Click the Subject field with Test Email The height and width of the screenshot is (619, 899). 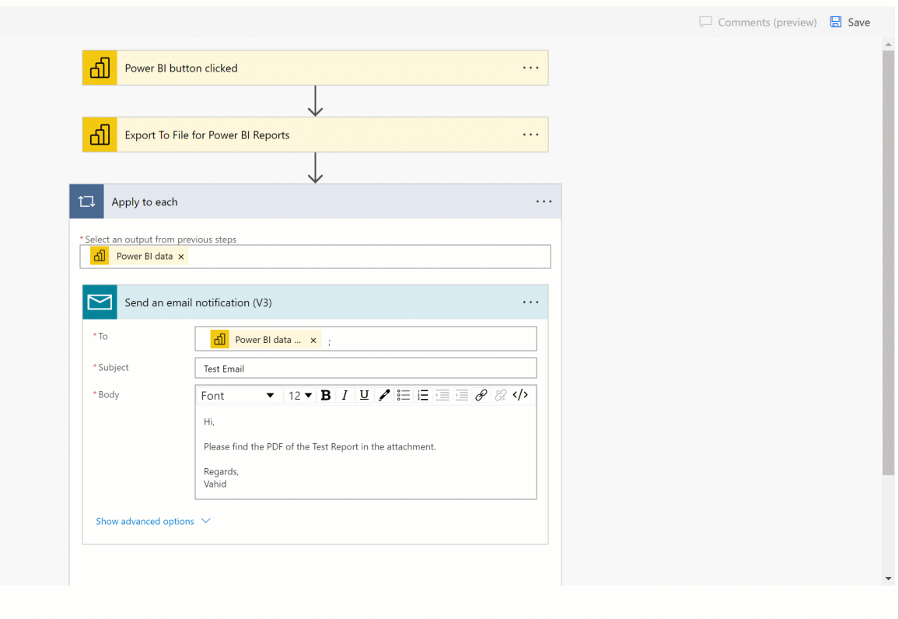[x=366, y=368]
